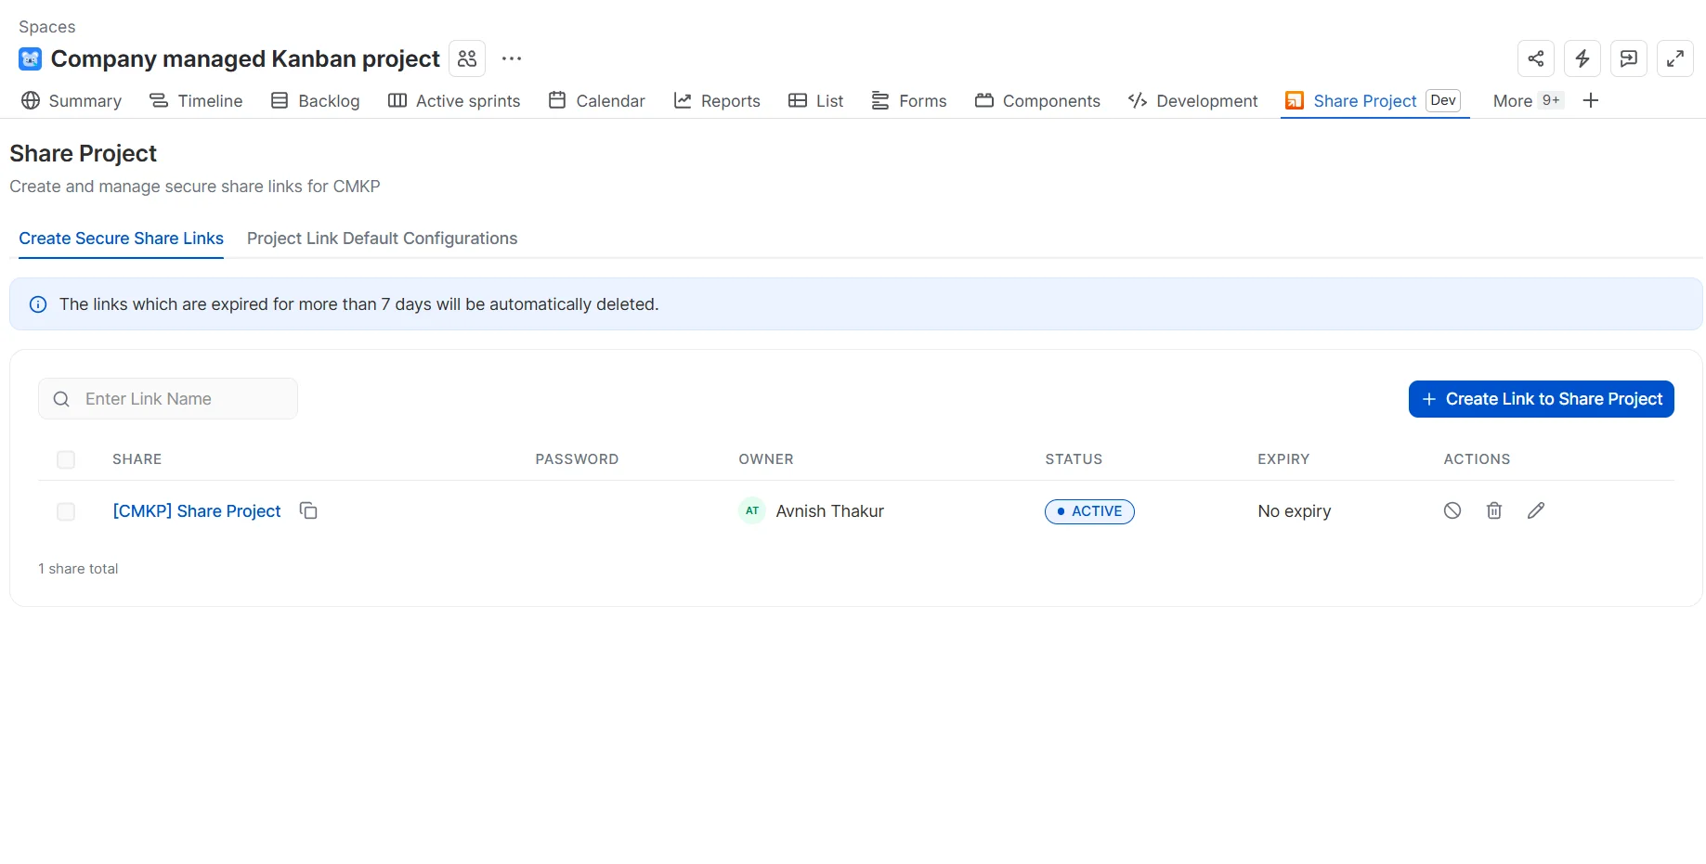
Task: Open the Active sprints tab
Action: click(x=454, y=100)
